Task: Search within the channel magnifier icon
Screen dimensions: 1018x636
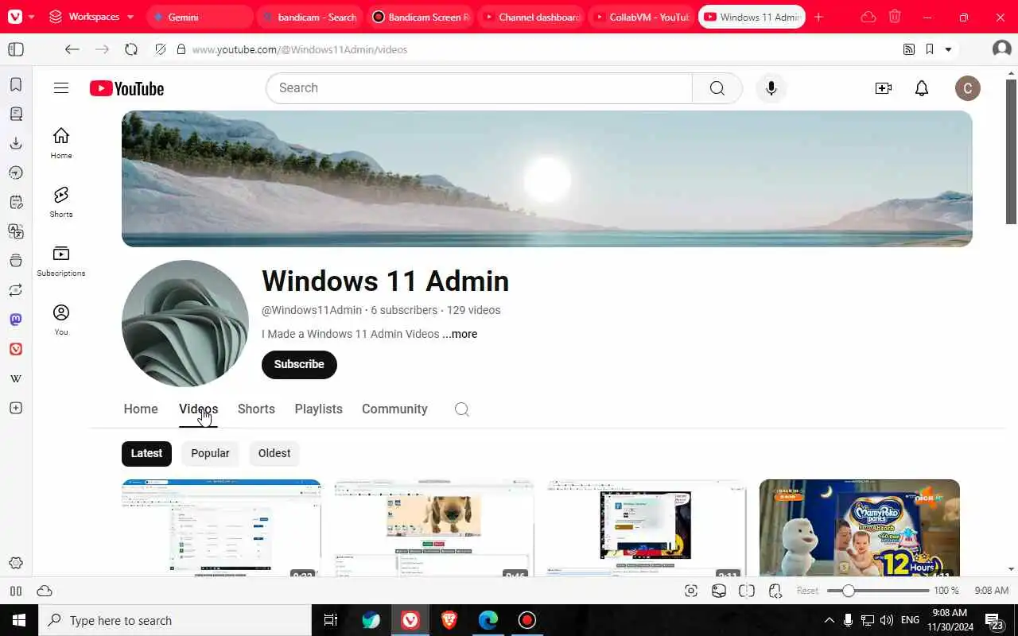Action: tap(462, 409)
